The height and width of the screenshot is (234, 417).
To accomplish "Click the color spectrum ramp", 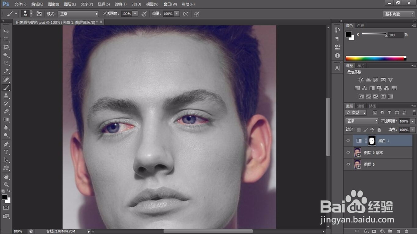I will click(x=376, y=58).
